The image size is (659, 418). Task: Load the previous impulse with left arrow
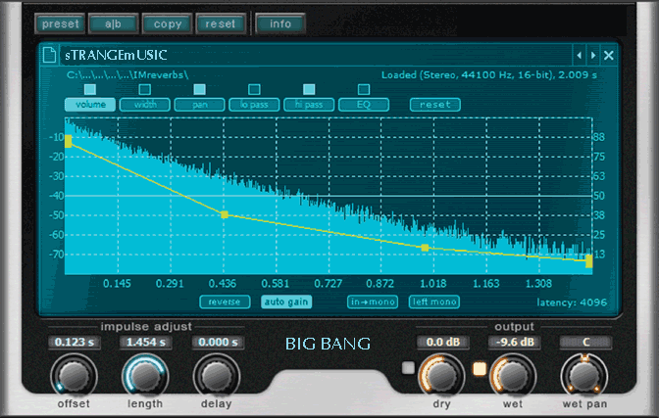580,55
